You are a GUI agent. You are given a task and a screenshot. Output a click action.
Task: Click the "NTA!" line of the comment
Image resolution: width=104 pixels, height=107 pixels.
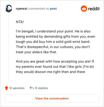point(20,22)
